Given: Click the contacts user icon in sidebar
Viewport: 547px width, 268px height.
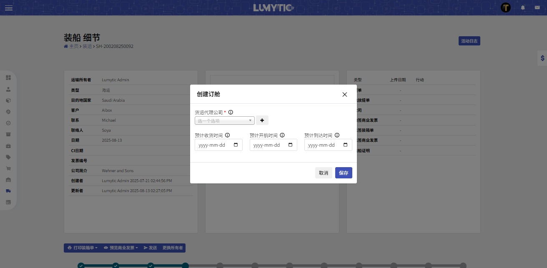Looking at the screenshot, I should pos(8,89).
